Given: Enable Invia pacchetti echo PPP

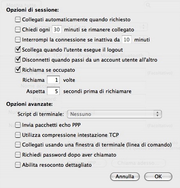Looking at the screenshot, I should pyautogui.click(x=18, y=125).
